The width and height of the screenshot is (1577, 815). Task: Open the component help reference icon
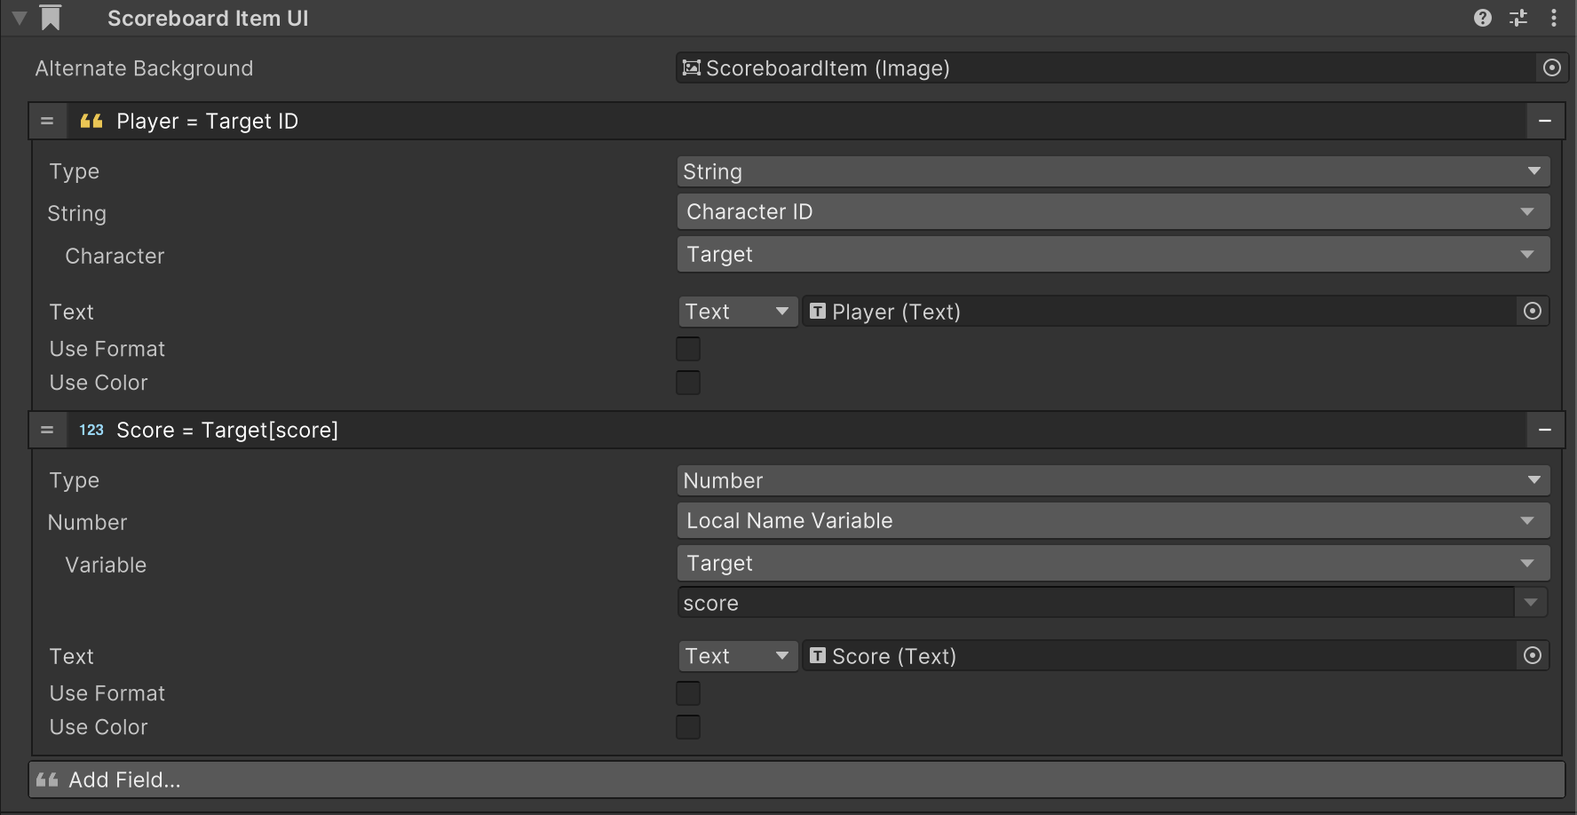coord(1482,18)
